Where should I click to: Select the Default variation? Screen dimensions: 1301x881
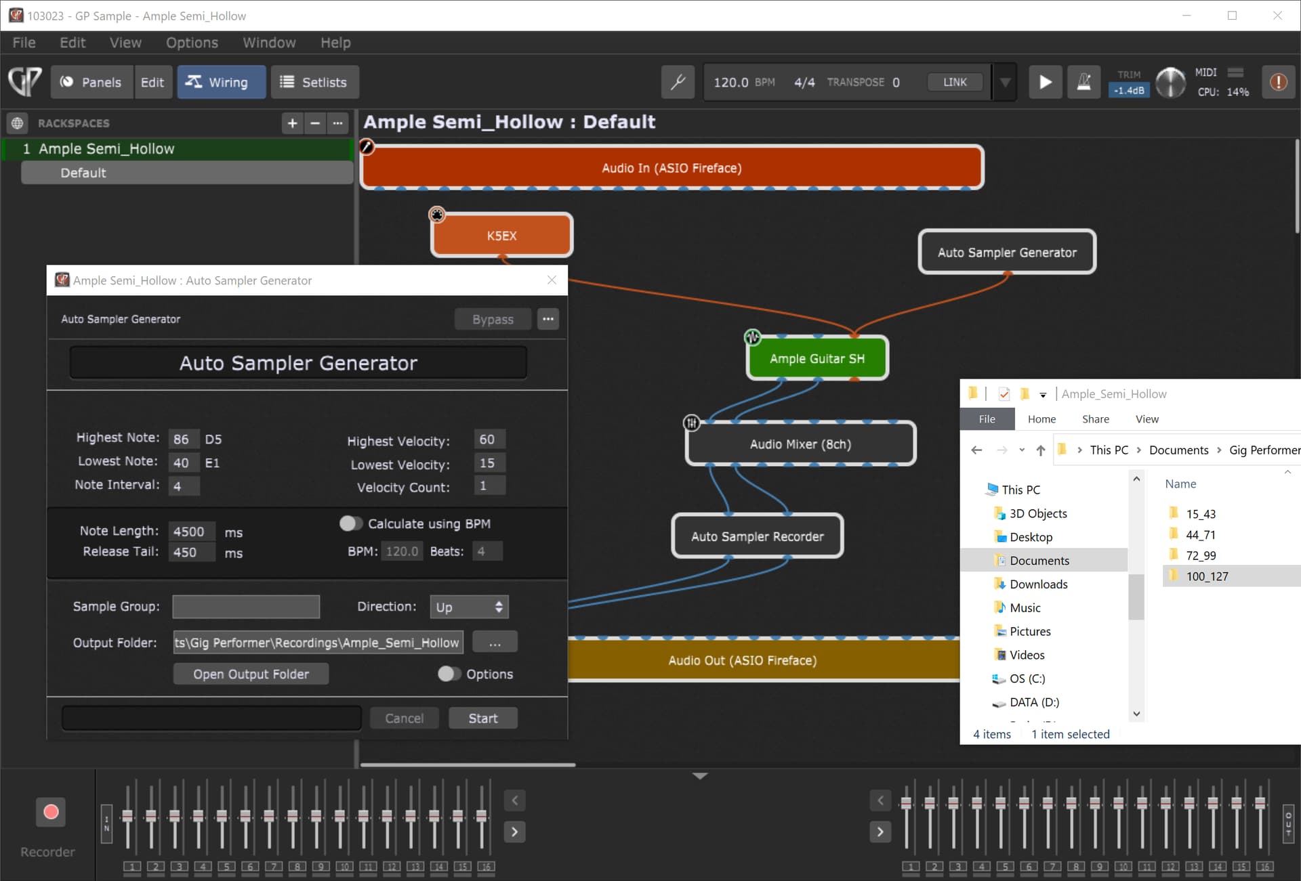(187, 173)
